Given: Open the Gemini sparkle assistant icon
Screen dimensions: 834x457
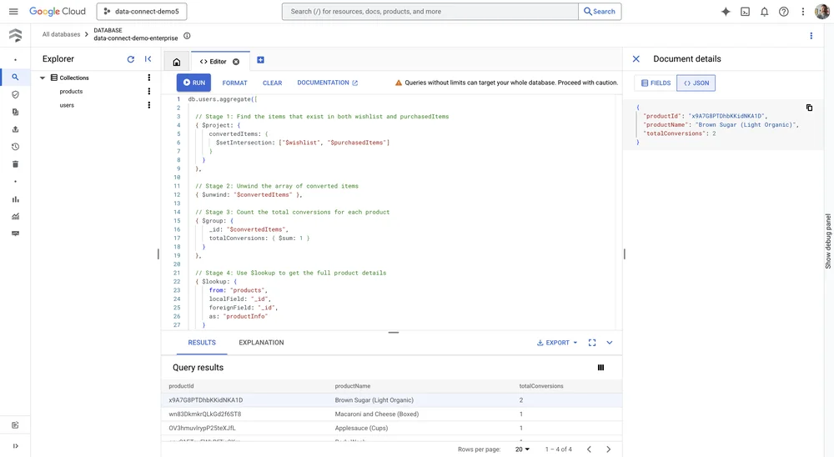Looking at the screenshot, I should pyautogui.click(x=726, y=11).
